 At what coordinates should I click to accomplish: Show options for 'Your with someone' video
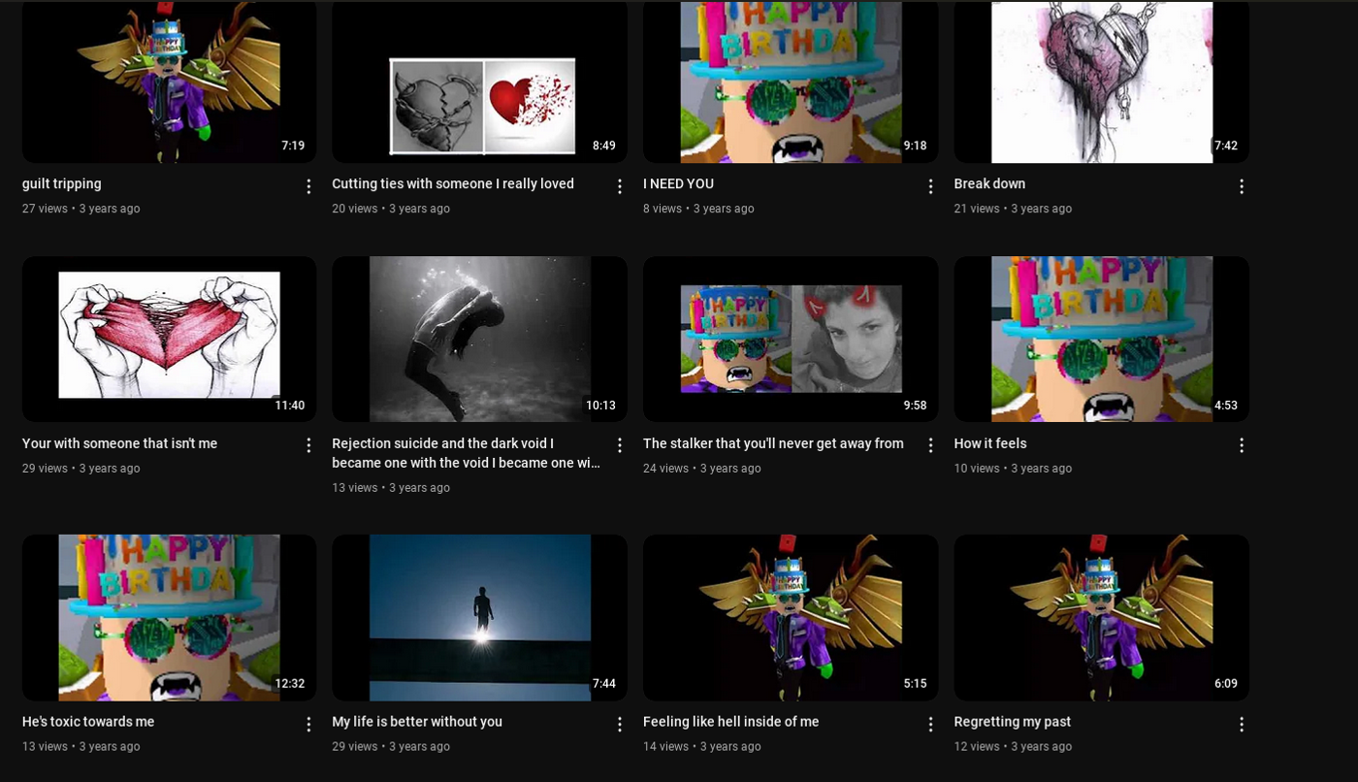308,445
